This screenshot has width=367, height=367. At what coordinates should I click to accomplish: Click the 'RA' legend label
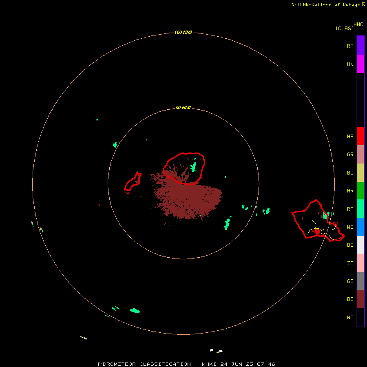click(x=350, y=209)
